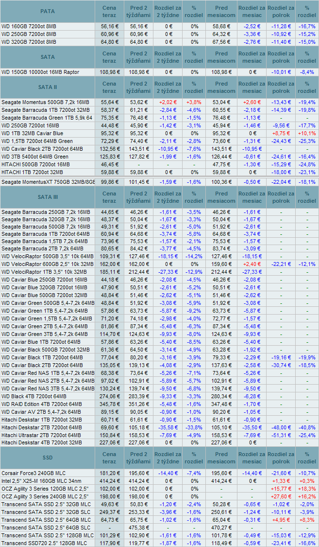Click the -19,9% value of WD Caviar Black 1TB

[x=307, y=357]
